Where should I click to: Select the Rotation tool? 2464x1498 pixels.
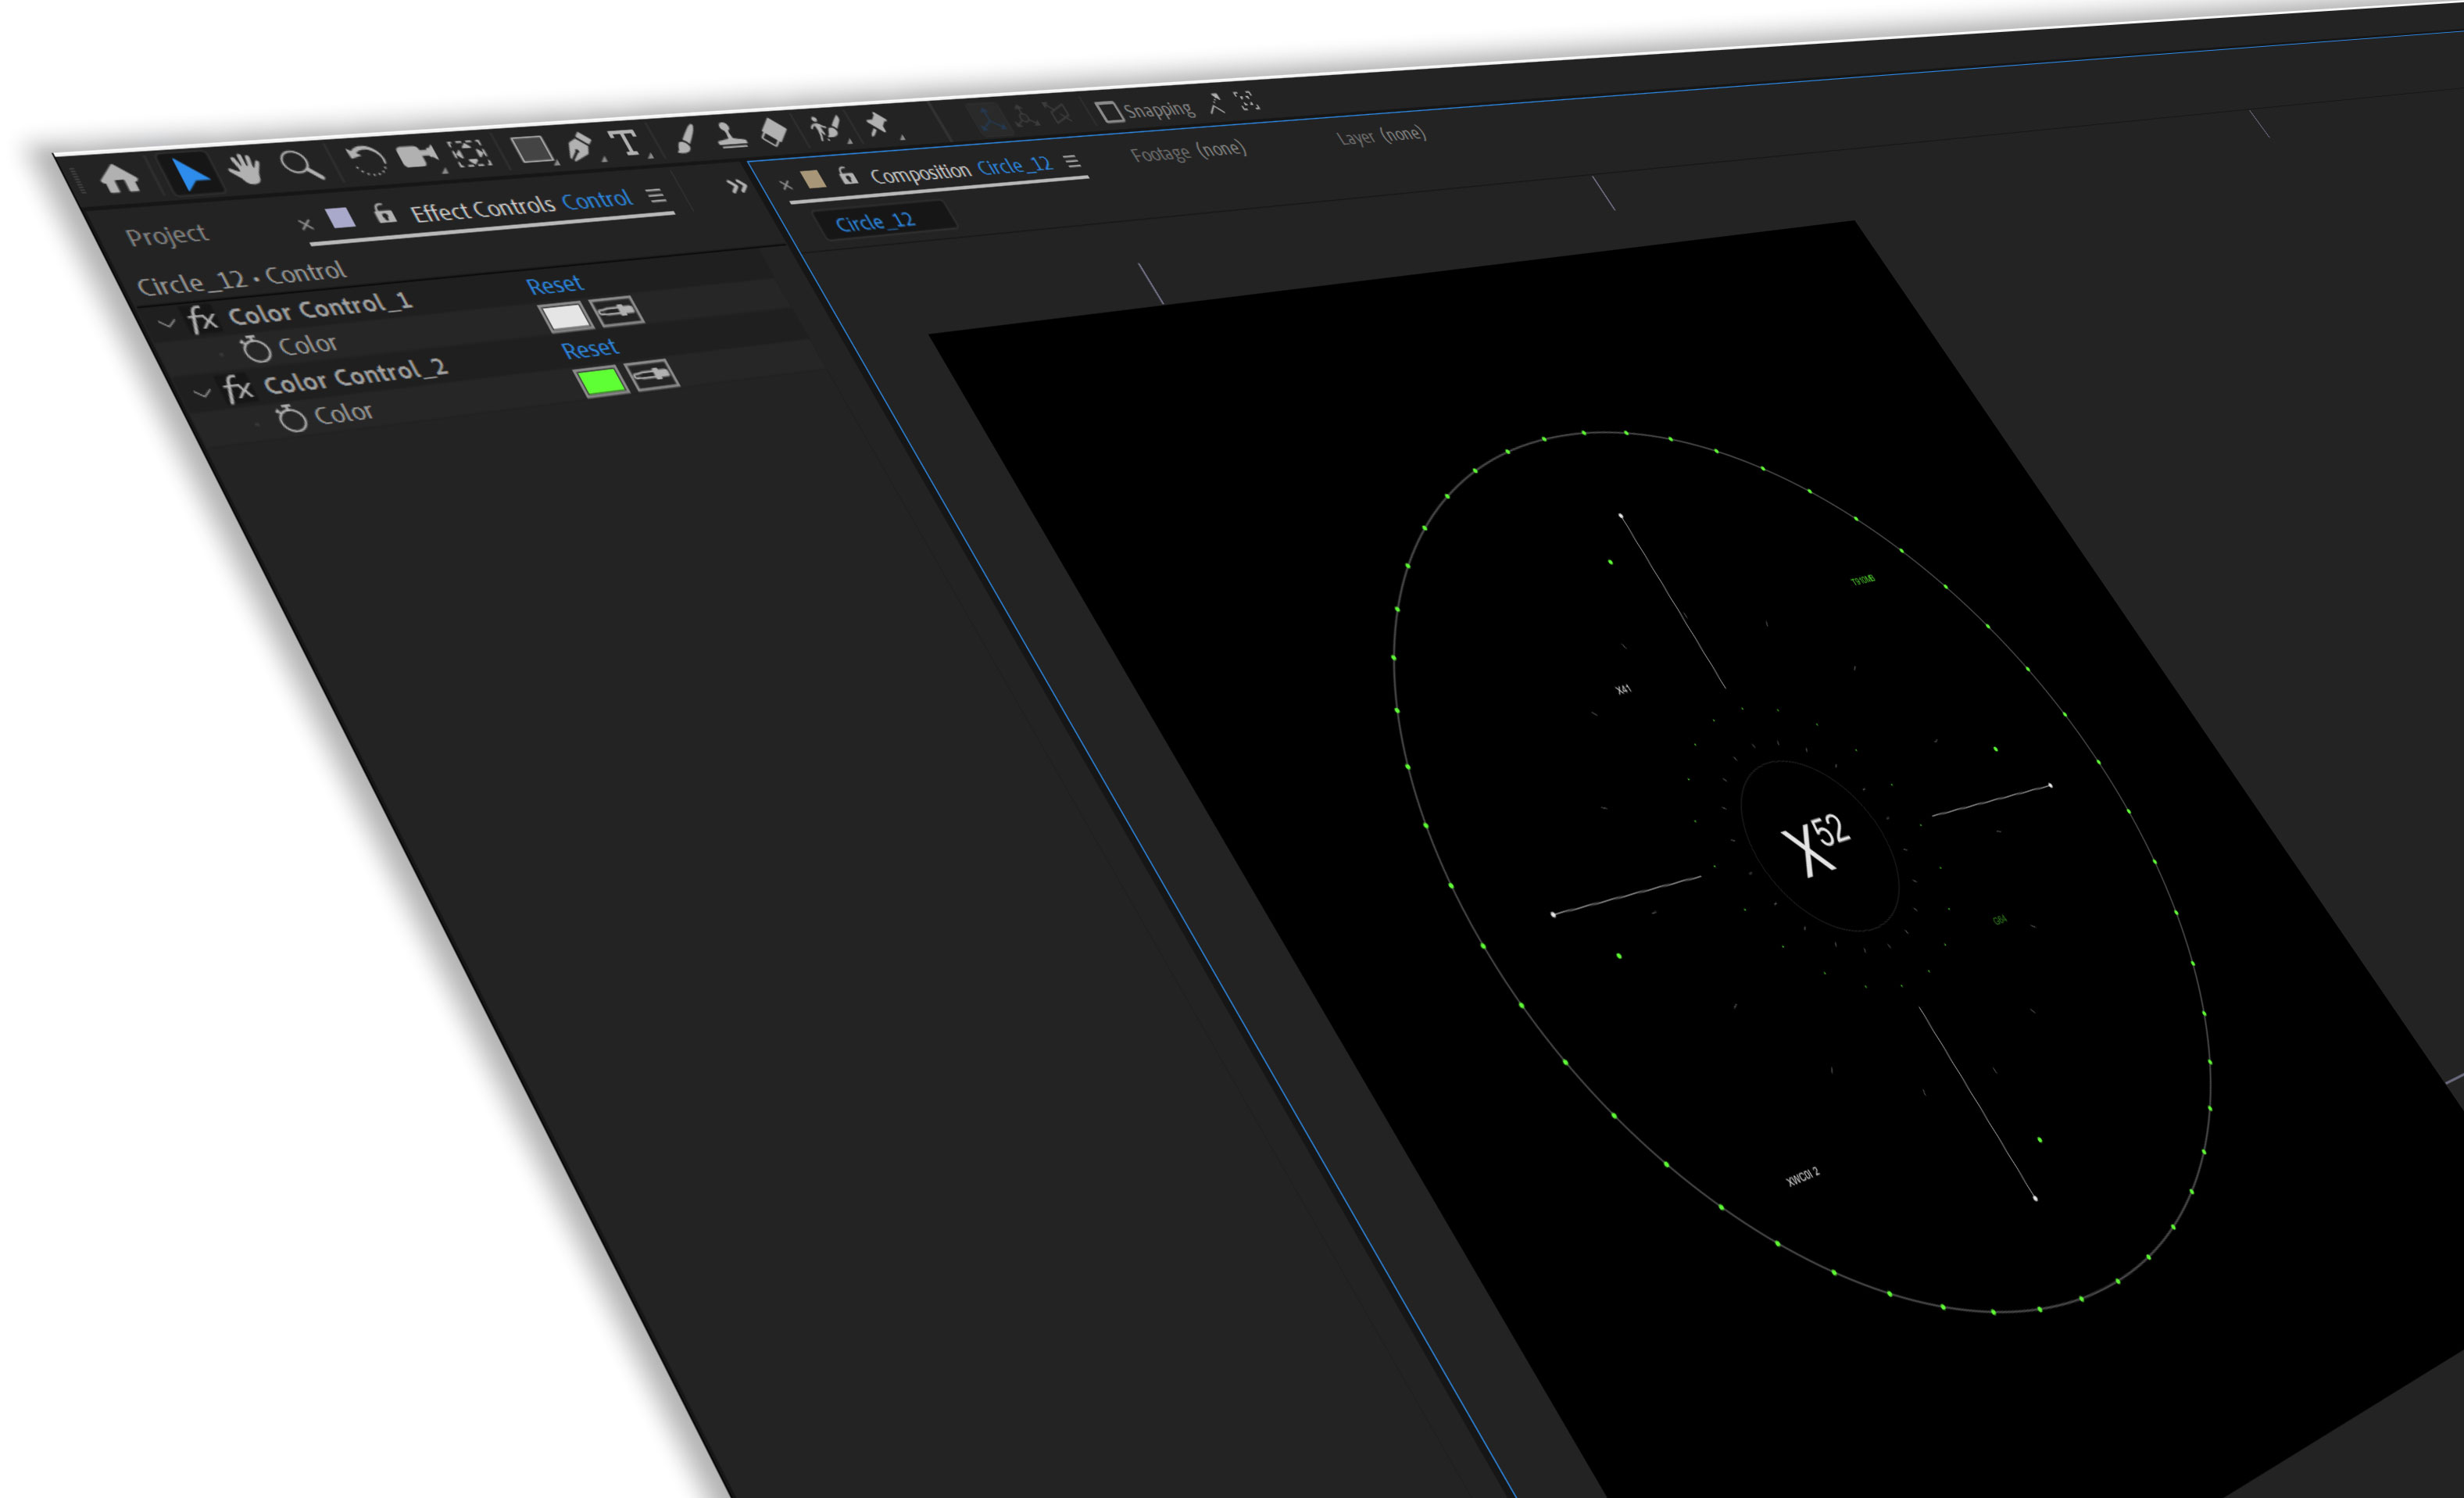tap(366, 160)
